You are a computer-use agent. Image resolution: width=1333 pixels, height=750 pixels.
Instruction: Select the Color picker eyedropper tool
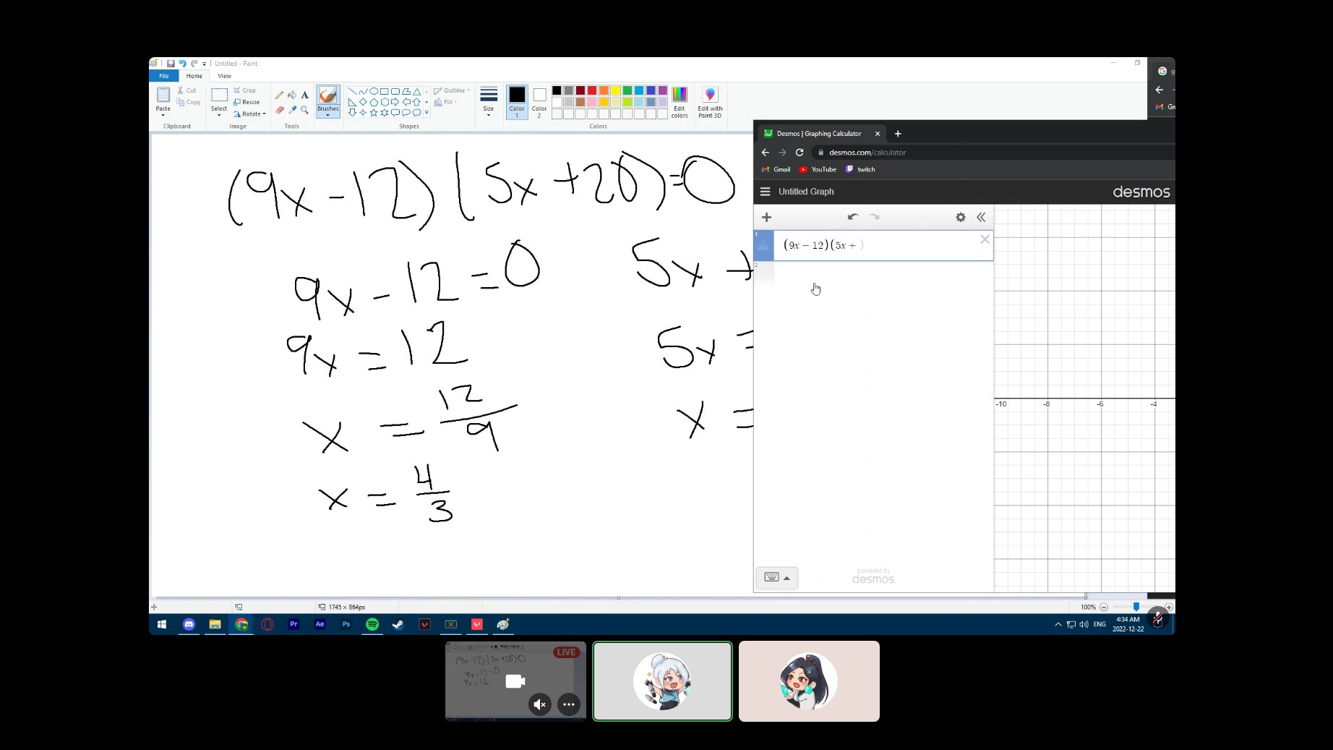click(x=292, y=110)
